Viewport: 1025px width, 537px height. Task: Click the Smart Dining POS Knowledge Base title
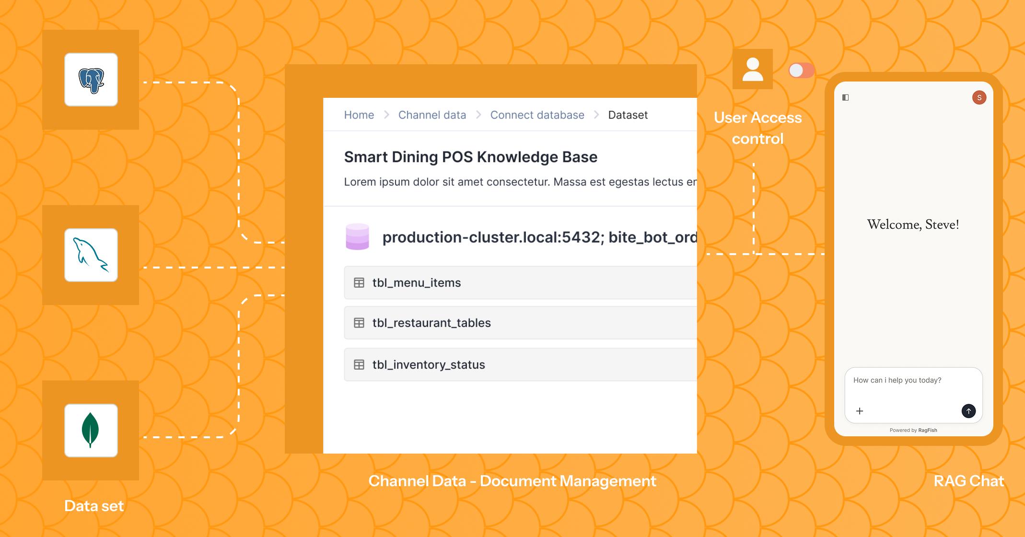tap(471, 157)
